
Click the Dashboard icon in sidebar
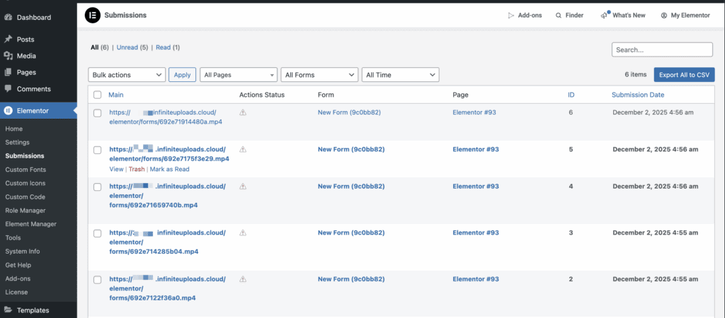(8, 17)
